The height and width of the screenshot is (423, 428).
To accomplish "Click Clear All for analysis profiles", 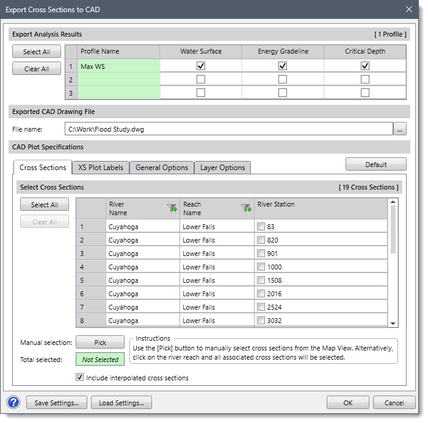I will 37,69.
